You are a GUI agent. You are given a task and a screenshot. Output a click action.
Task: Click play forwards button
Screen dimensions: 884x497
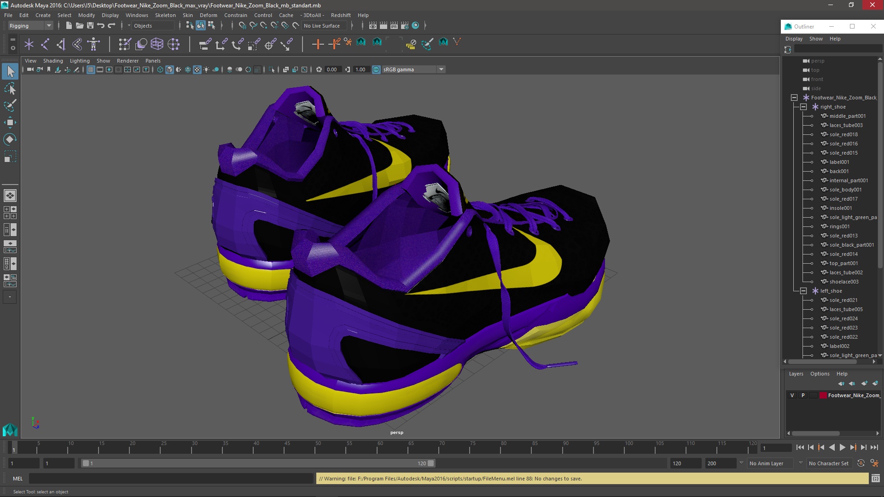[842, 447]
